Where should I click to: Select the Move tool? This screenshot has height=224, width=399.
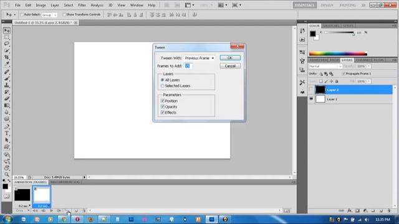7,30
